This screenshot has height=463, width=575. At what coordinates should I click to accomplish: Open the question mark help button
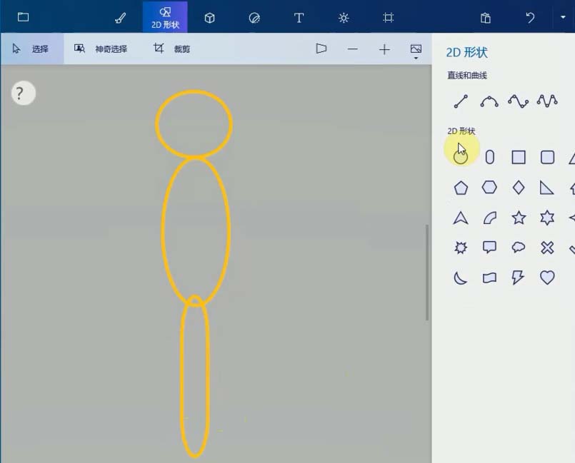coord(24,93)
